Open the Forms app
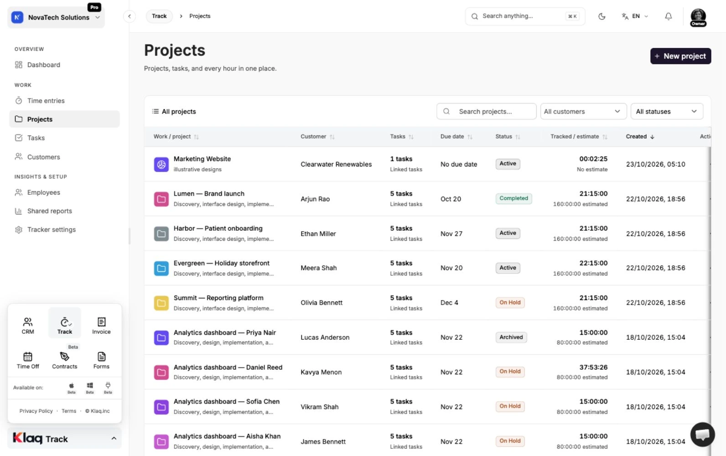Screen dimensions: 726x456 pyautogui.click(x=101, y=360)
